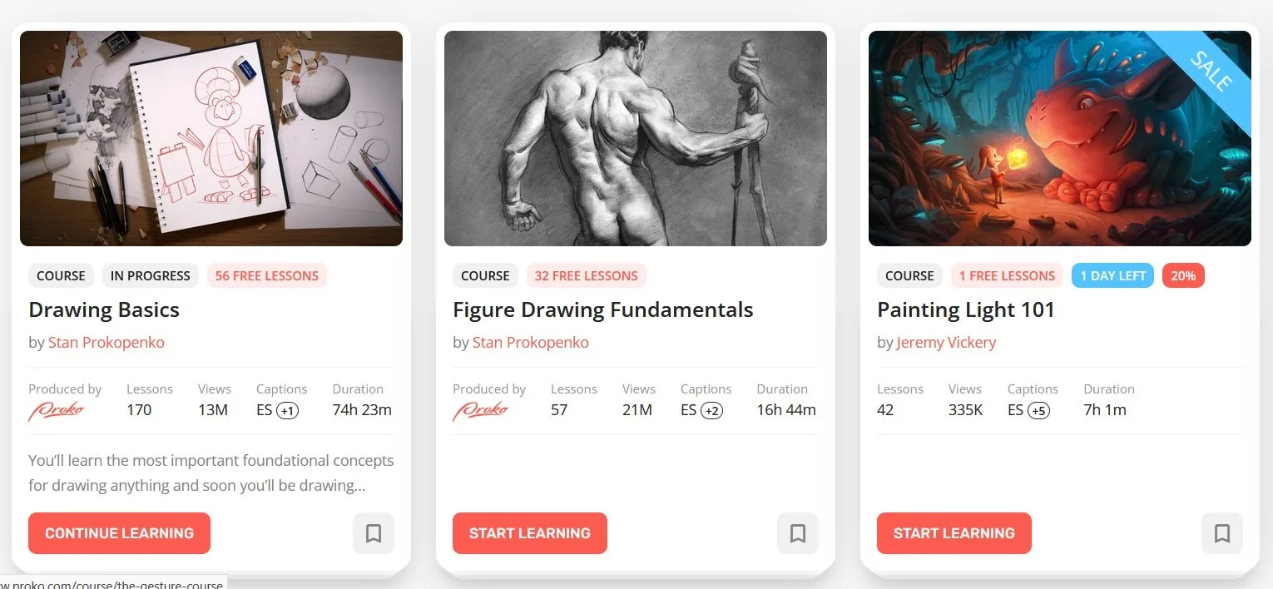
Task: Bookmark the Painting Light 101 course
Action: pos(1222,533)
